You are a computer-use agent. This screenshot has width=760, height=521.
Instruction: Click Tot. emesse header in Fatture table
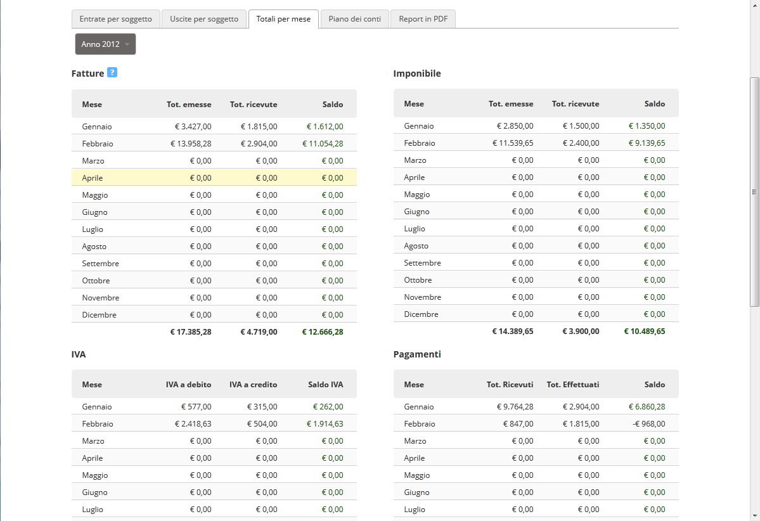[189, 104]
